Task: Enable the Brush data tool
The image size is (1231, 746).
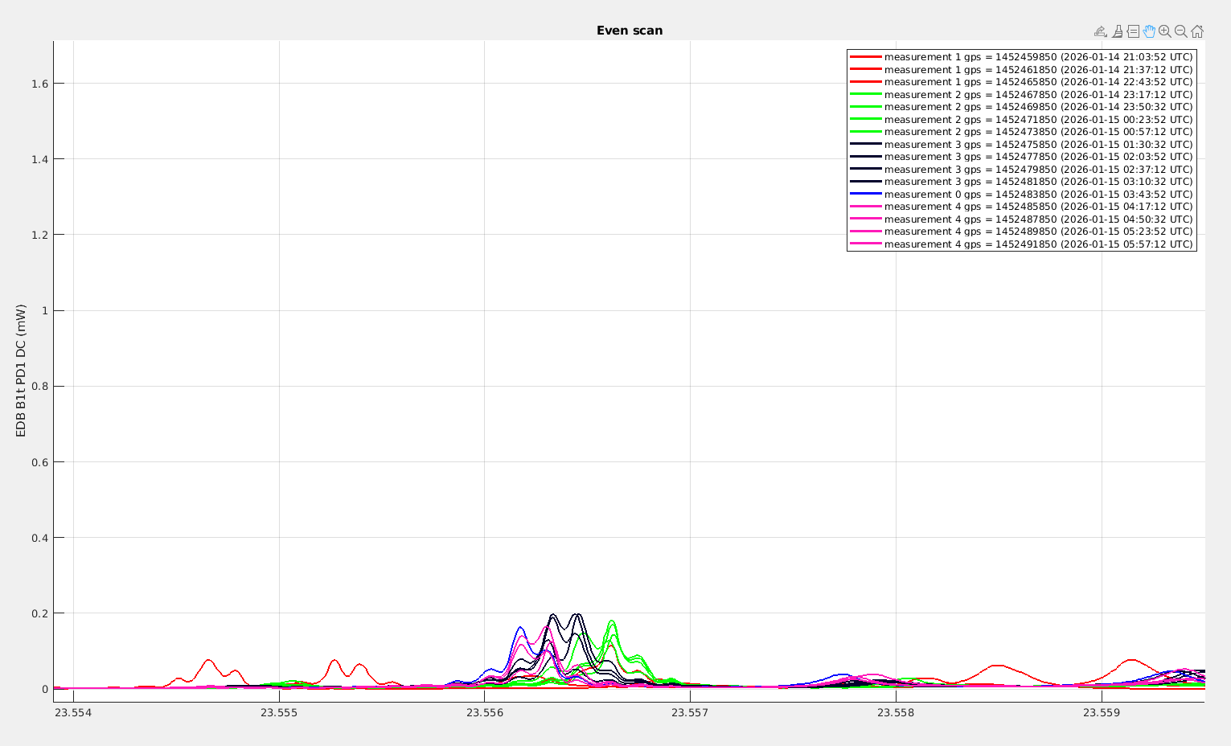Action: [1117, 31]
